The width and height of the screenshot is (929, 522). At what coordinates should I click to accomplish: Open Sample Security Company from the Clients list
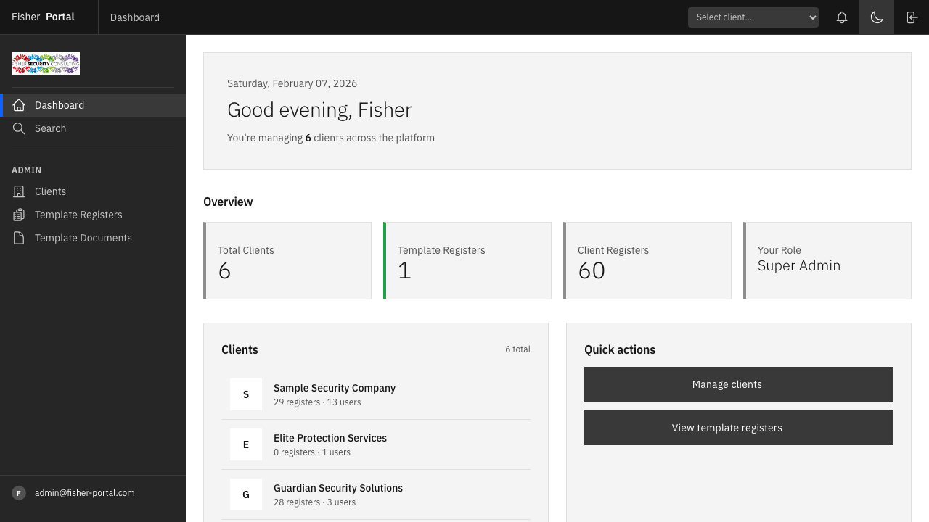click(335, 388)
